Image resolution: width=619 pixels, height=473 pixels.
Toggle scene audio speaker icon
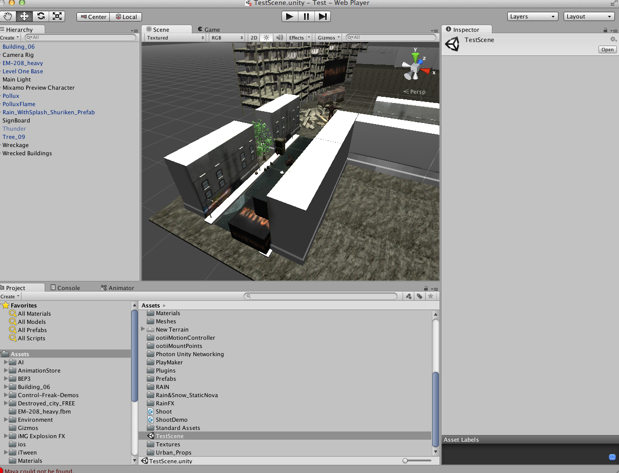pos(279,38)
